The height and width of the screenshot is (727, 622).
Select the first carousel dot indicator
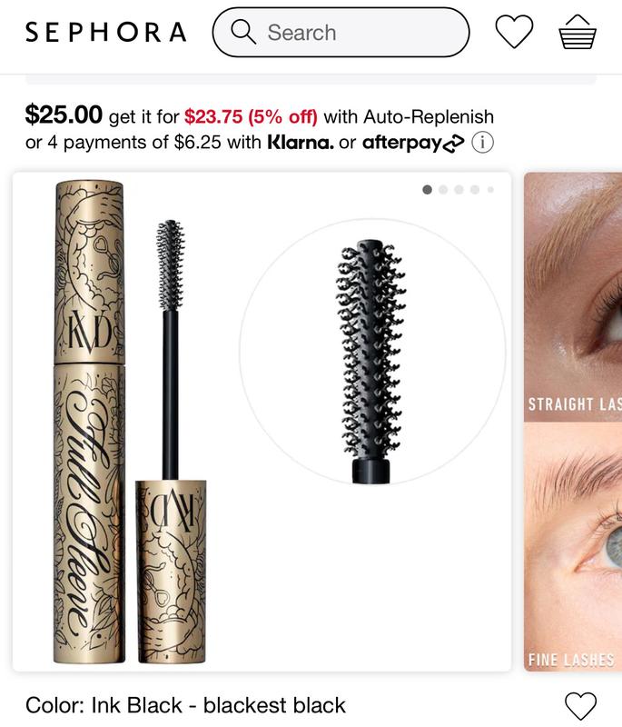pyautogui.click(x=428, y=190)
